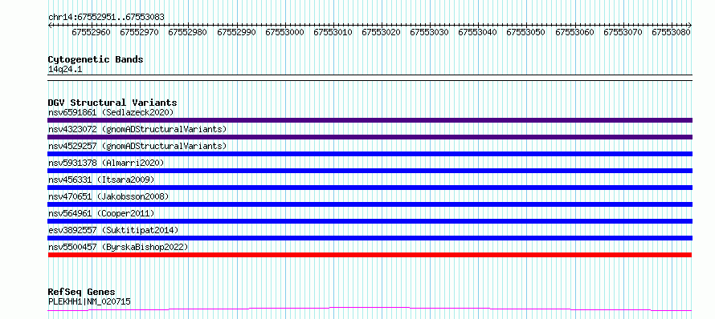This screenshot has width=715, height=319.
Task: Open variant nsv564961 (Cooper2011) label
Action: click(x=101, y=213)
